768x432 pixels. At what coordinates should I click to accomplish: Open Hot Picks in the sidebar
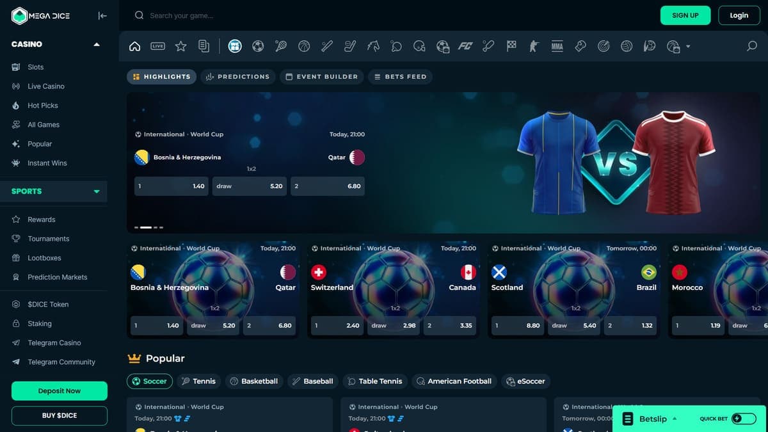[43, 106]
